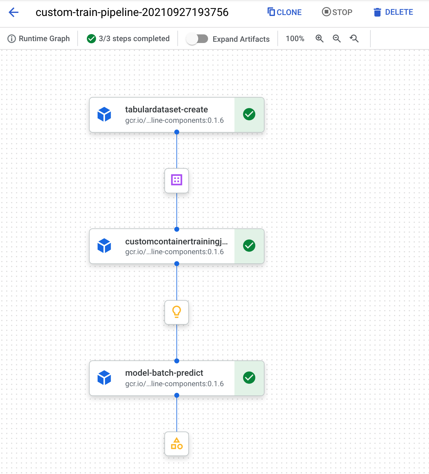Click the CLONE button
Image resolution: width=429 pixels, height=474 pixels.
[x=284, y=12]
